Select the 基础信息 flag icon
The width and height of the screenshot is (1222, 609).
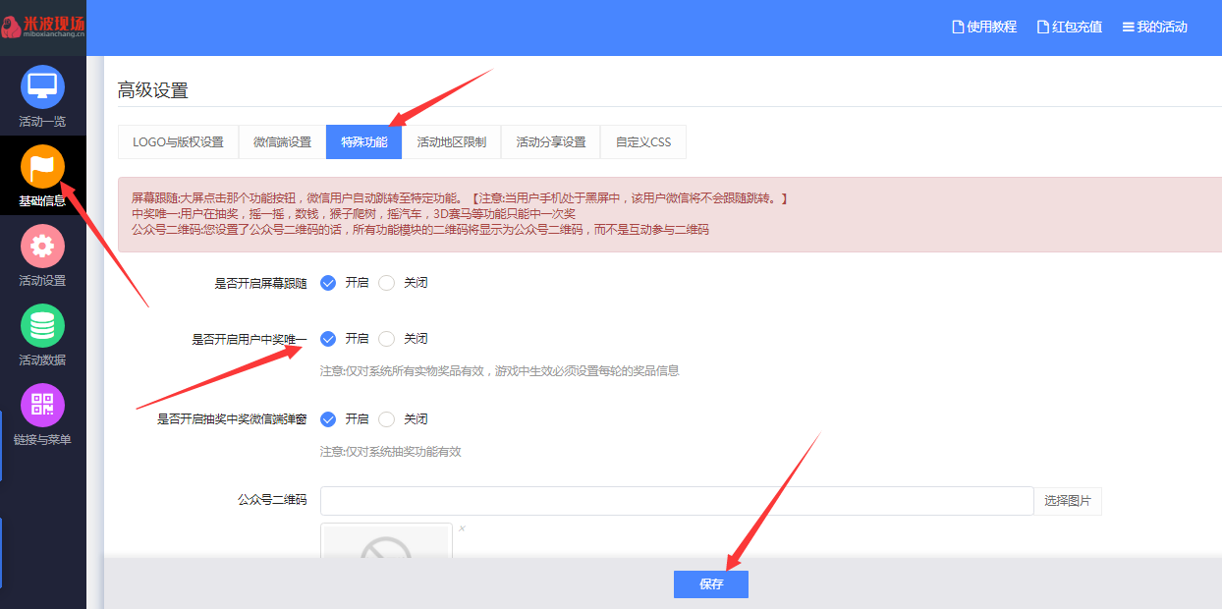[x=42, y=167]
